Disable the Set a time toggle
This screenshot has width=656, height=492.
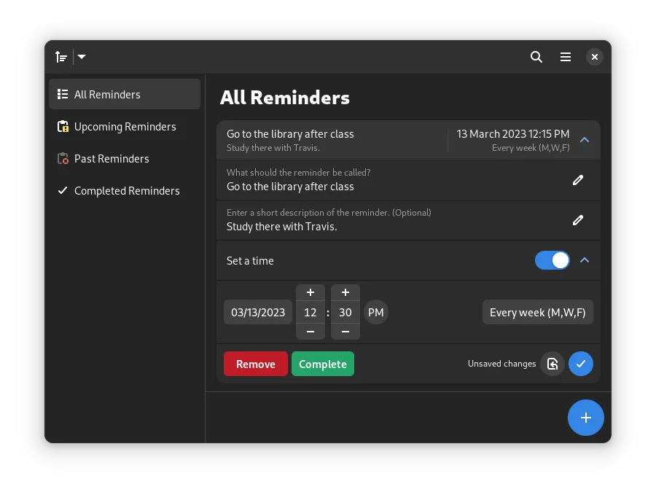click(x=552, y=260)
